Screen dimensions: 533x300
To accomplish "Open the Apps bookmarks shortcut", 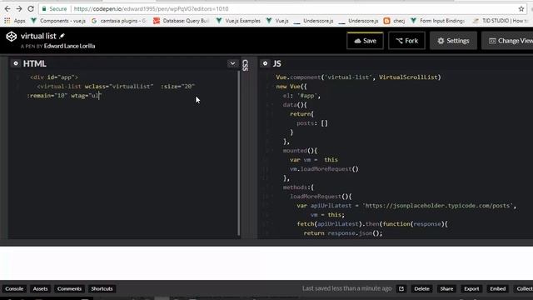I will click(15, 21).
